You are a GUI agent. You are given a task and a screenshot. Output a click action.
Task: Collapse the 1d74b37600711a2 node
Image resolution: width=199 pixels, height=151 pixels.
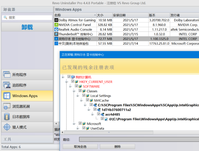pyautogui.click(x=89, y=110)
